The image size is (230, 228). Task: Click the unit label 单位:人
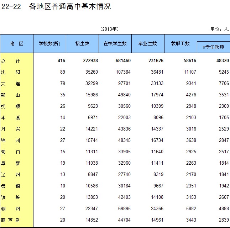(219, 29)
